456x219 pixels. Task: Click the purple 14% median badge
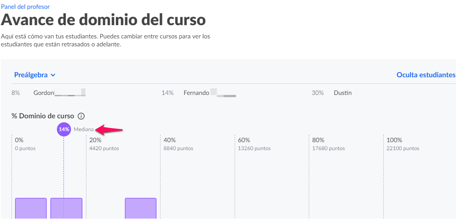coord(64,129)
